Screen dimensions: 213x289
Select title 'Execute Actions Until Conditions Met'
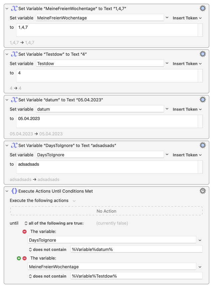(x=56, y=191)
